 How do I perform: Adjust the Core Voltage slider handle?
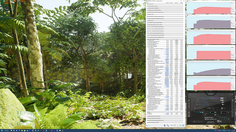tap(201, 112)
